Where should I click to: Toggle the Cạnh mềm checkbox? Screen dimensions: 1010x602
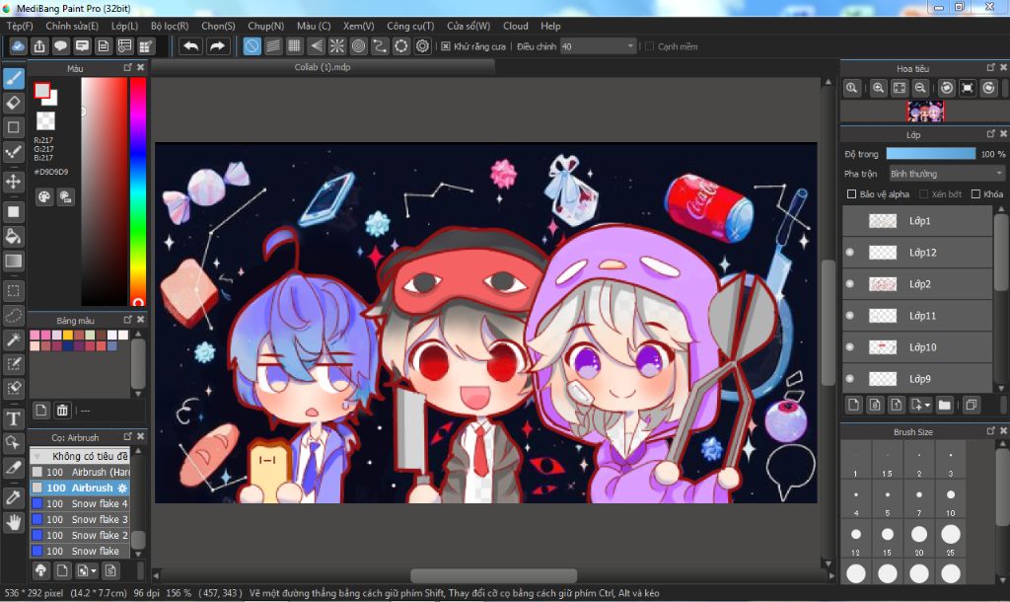coord(649,46)
